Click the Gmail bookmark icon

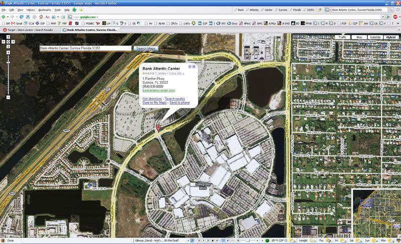tap(14, 23)
